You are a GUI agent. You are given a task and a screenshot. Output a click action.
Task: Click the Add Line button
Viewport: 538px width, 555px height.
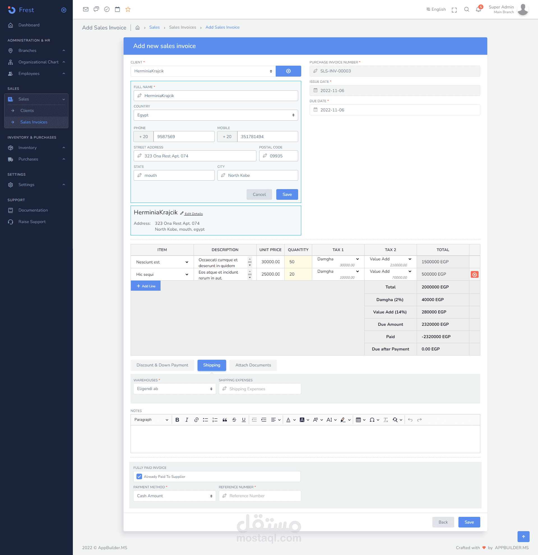146,286
